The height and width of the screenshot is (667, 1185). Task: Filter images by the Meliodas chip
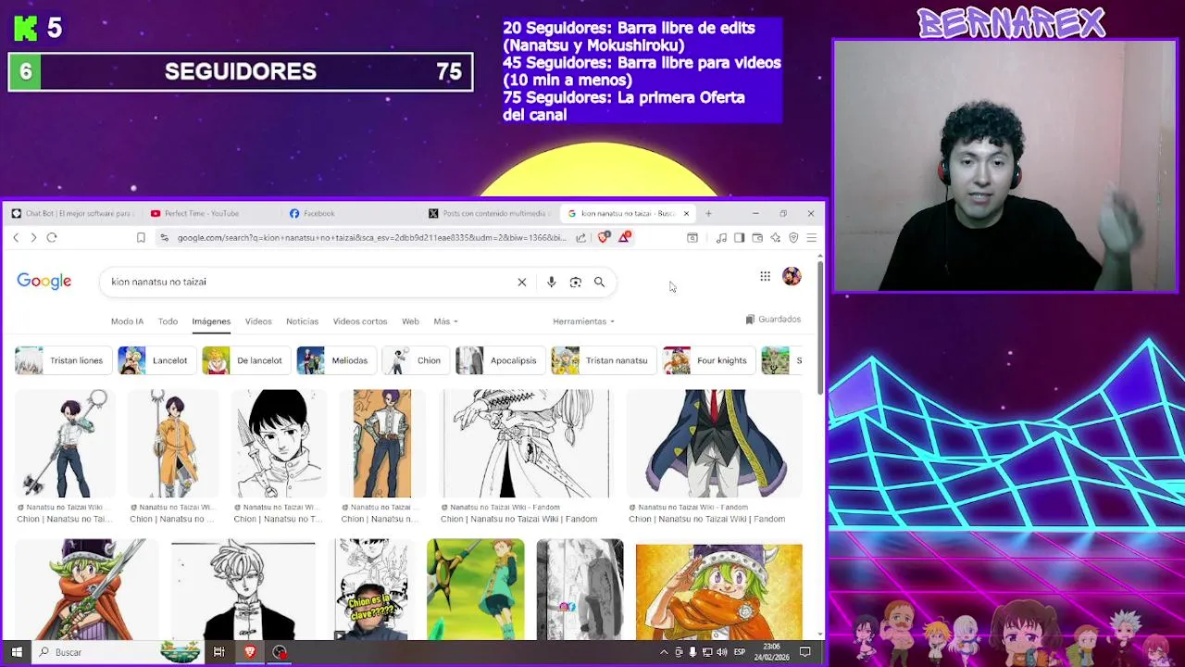point(336,360)
